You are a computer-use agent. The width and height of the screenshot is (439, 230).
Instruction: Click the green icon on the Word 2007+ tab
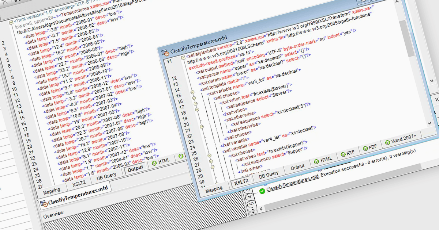coord(387,143)
